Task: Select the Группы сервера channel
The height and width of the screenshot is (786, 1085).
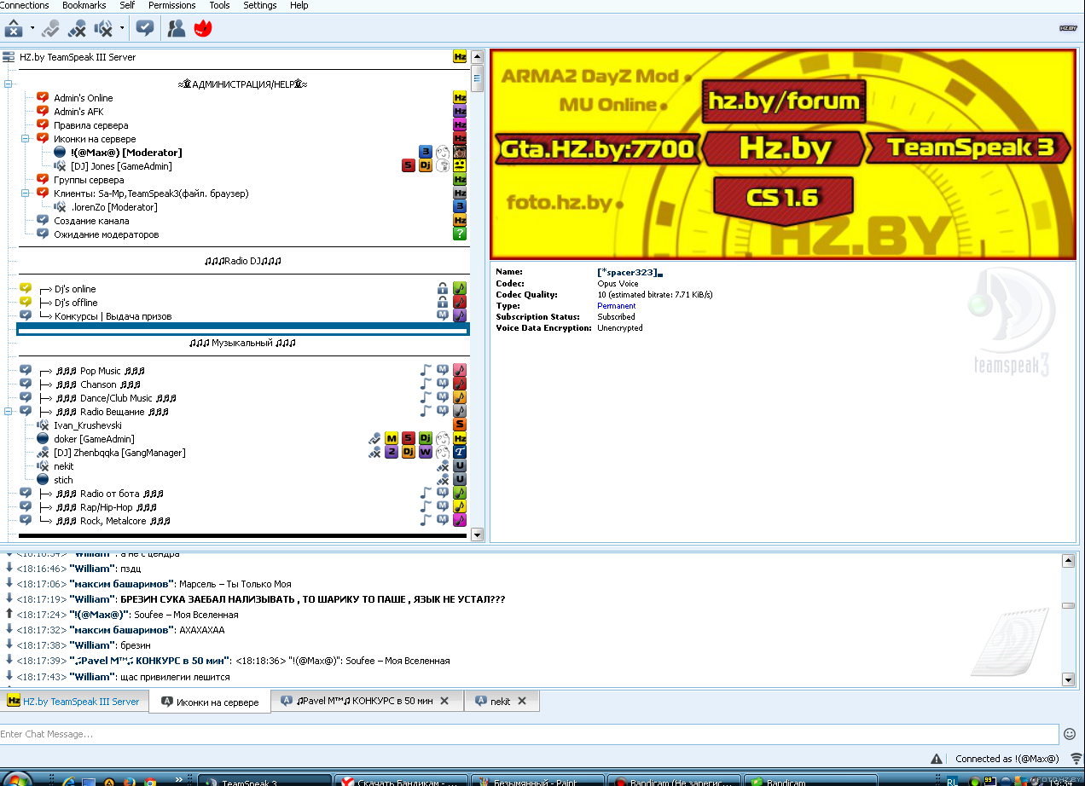Action: 89,180
